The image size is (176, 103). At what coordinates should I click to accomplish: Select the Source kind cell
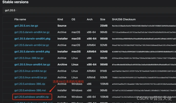[62, 26]
